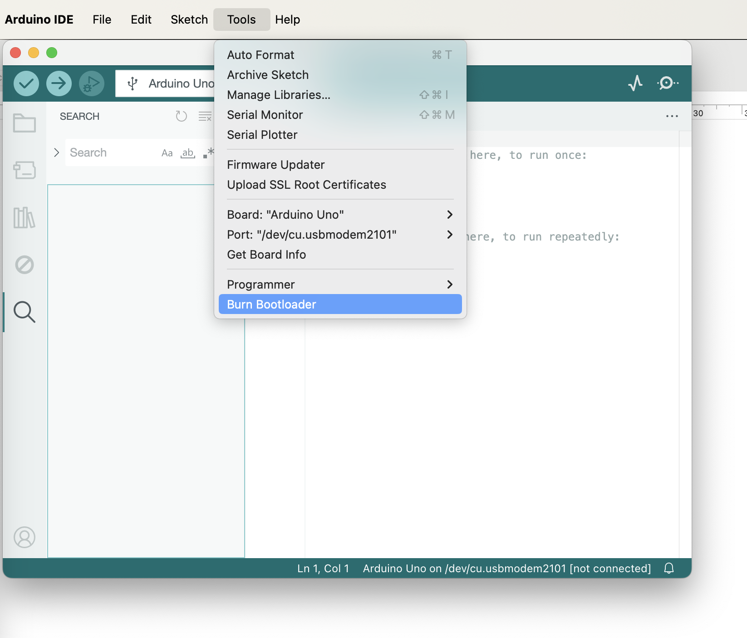Open the Serial Plotter waveform icon
747x638 pixels.
click(635, 83)
